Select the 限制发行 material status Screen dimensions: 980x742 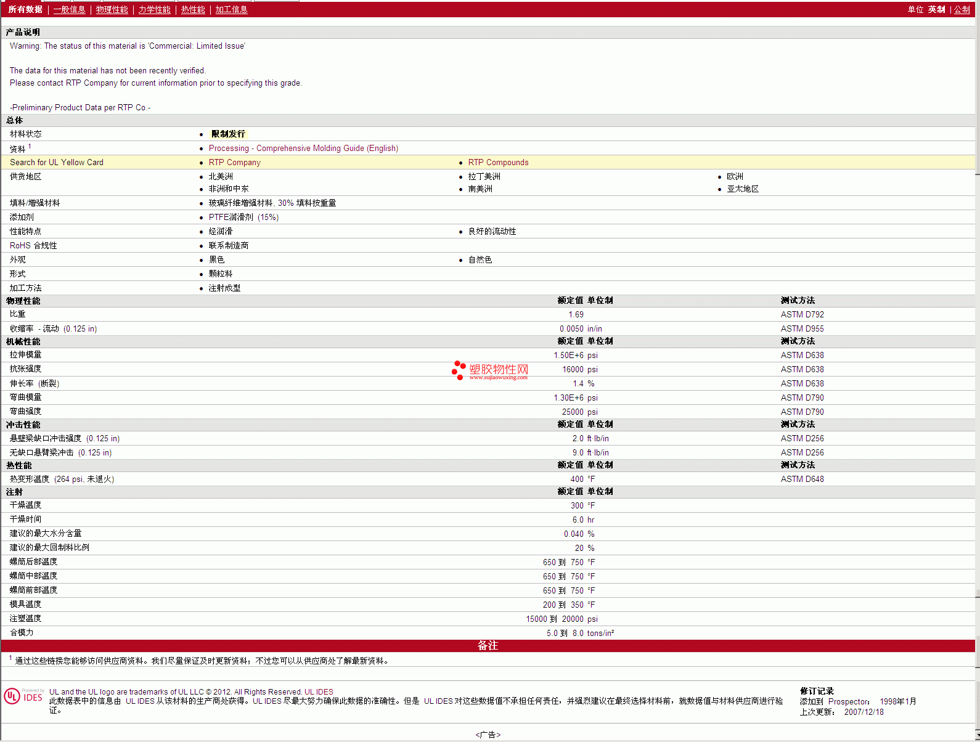[x=227, y=134]
